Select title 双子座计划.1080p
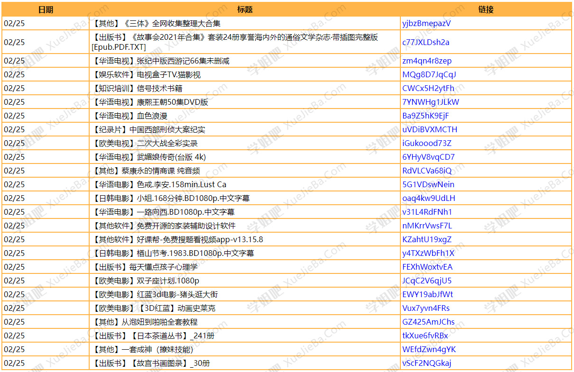574x372 pixels. tap(168, 281)
